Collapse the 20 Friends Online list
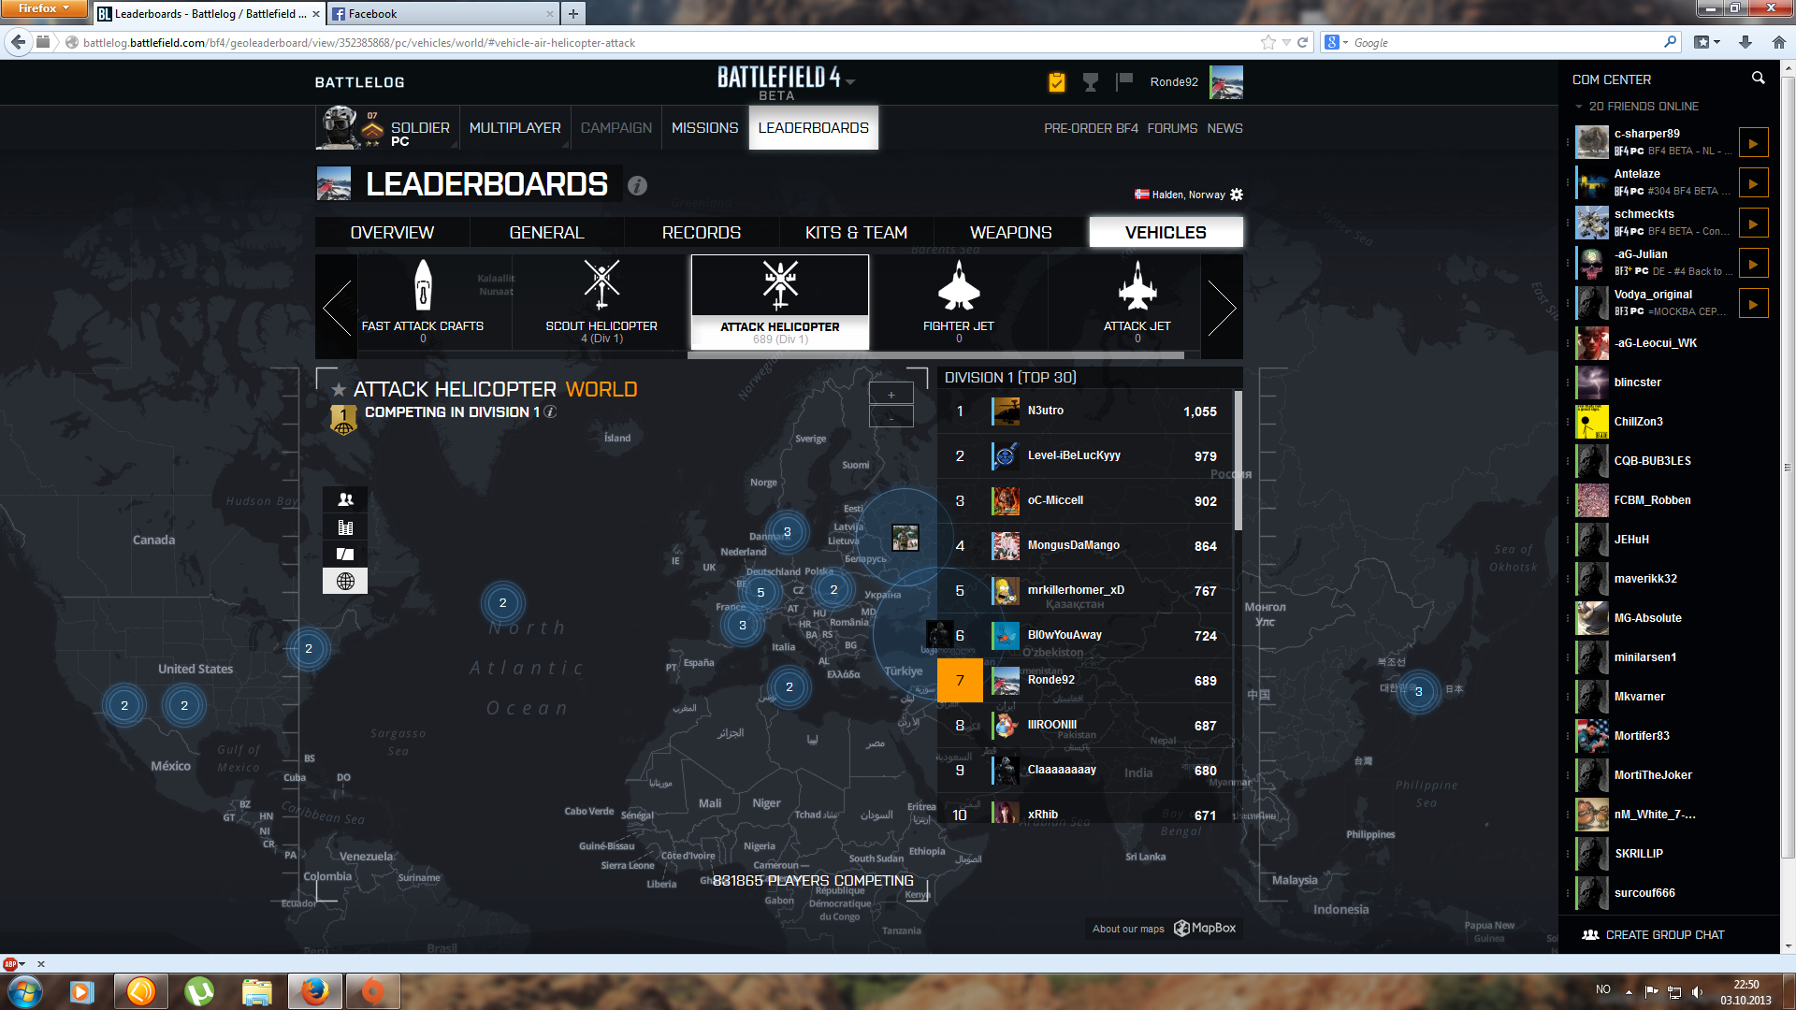 tap(1579, 107)
